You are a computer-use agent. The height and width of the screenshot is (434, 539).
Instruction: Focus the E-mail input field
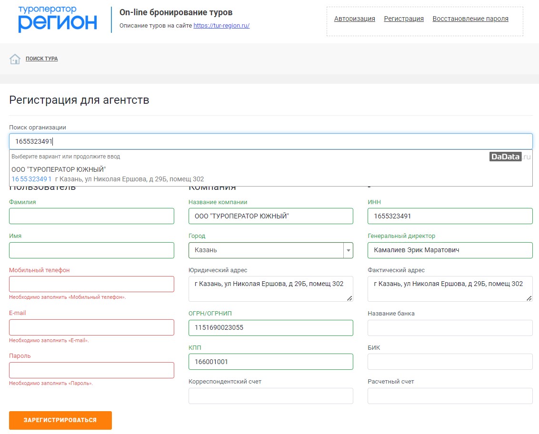pos(91,327)
